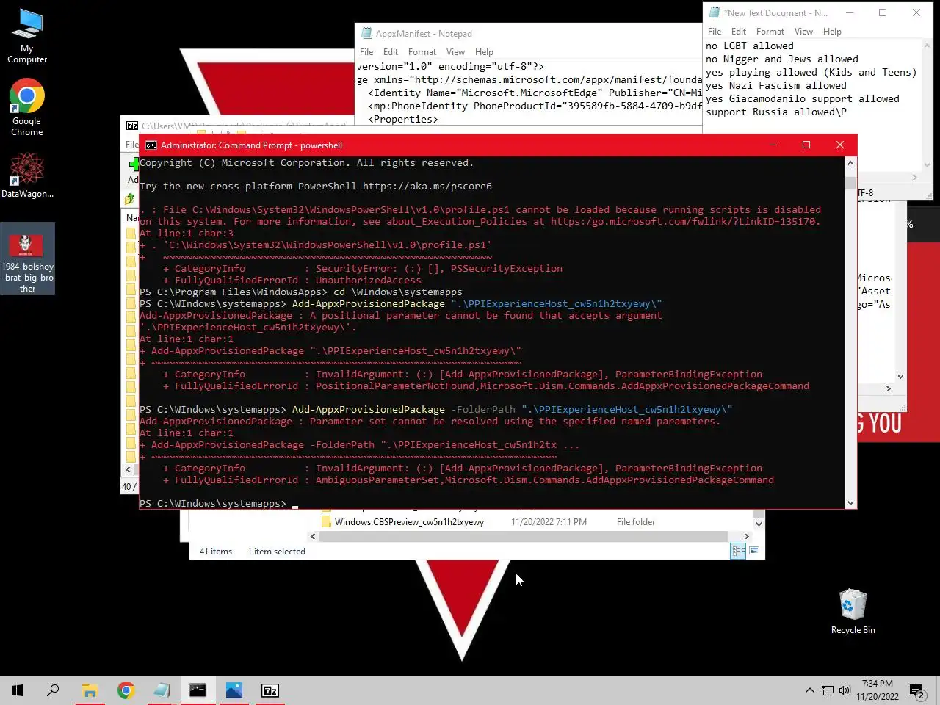Open the network status tray icon
Screen dimensions: 940x705
pos(827,690)
